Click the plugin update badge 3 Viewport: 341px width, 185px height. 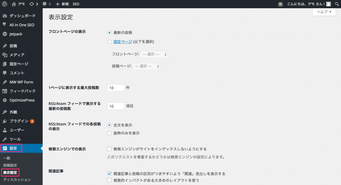(32, 121)
